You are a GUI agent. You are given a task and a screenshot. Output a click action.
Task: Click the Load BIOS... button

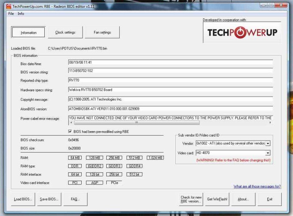click(23, 199)
